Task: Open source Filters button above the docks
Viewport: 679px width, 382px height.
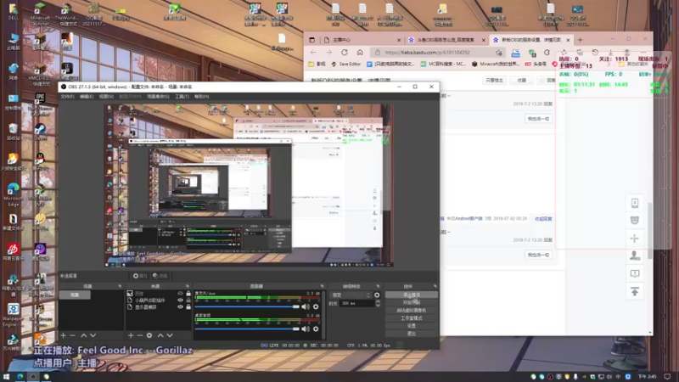Action: (x=160, y=276)
